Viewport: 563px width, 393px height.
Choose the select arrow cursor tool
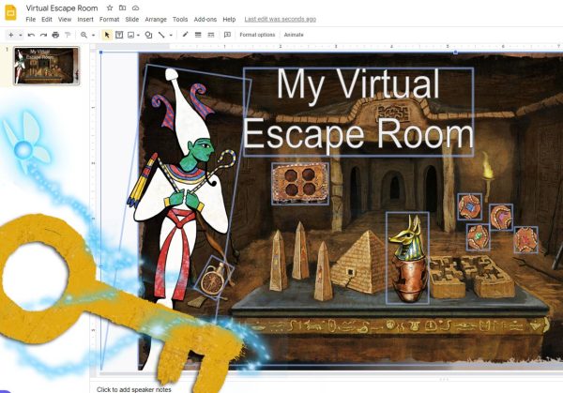(107, 35)
